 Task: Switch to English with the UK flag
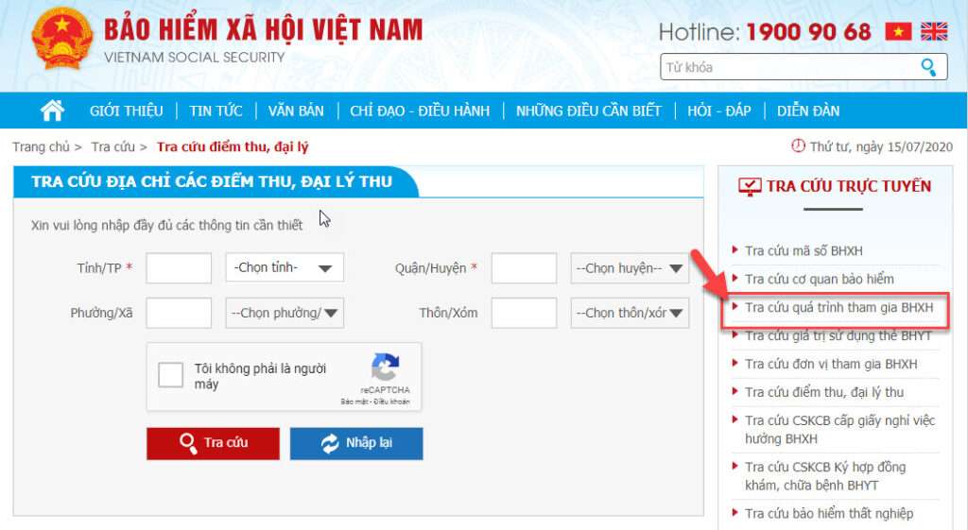point(933,31)
